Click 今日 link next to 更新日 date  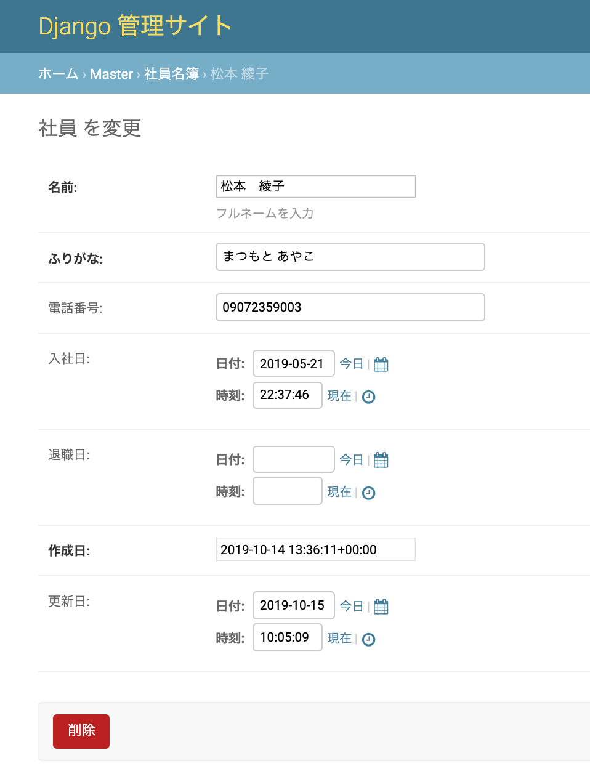point(352,607)
